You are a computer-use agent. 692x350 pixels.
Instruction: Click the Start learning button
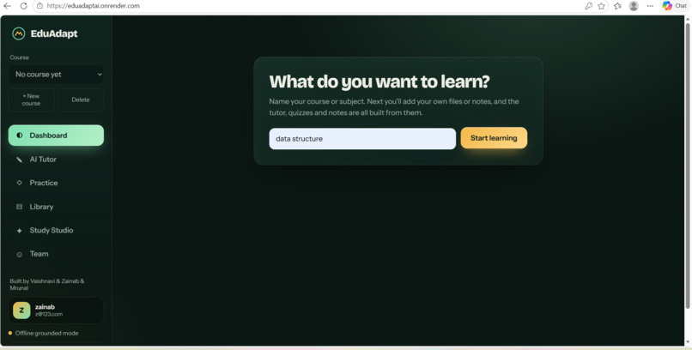[x=494, y=138]
